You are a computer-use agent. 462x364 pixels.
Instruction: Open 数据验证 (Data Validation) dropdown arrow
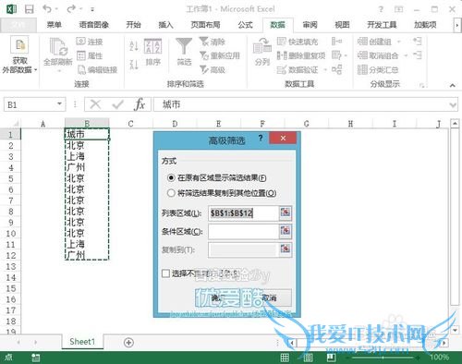325,70
